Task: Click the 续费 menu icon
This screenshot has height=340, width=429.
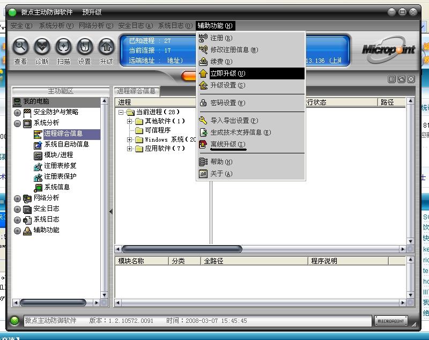Action: click(x=203, y=62)
